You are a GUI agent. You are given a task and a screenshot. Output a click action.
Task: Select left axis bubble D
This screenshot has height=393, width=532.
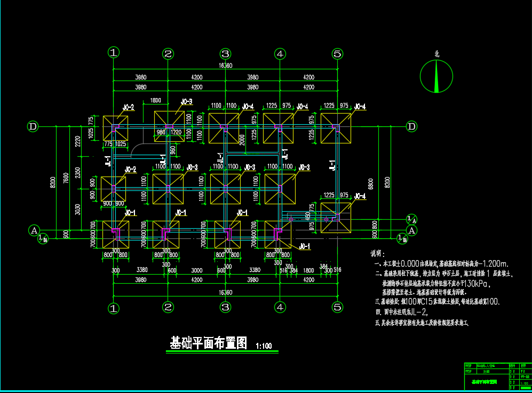(33, 126)
